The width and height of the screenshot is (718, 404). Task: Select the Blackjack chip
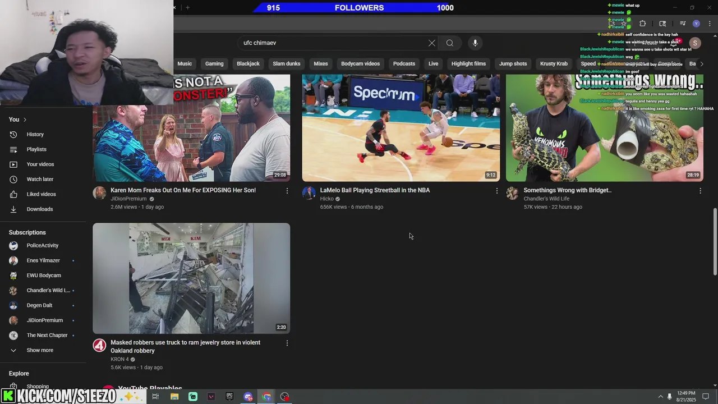(248, 64)
